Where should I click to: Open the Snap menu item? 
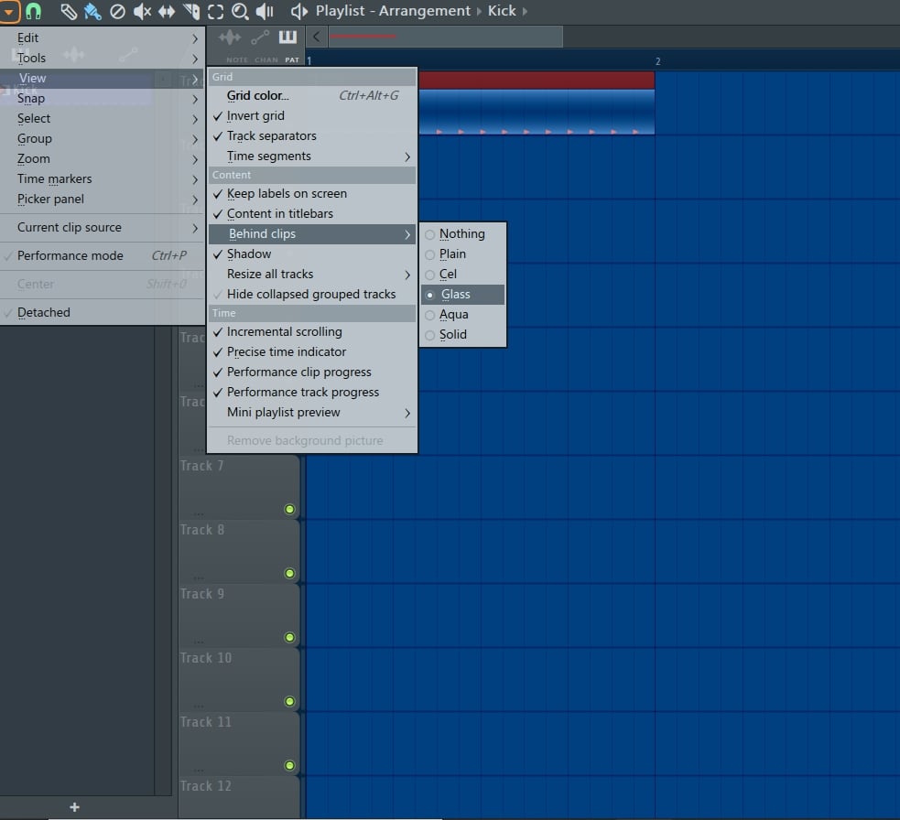coord(30,98)
